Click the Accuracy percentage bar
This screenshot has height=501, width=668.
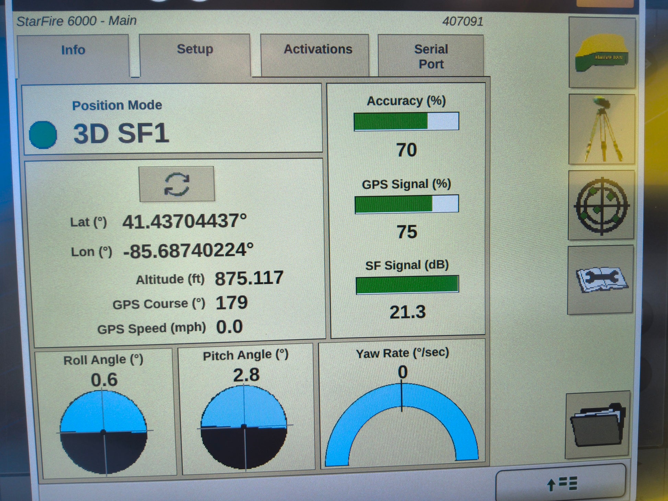tap(406, 121)
